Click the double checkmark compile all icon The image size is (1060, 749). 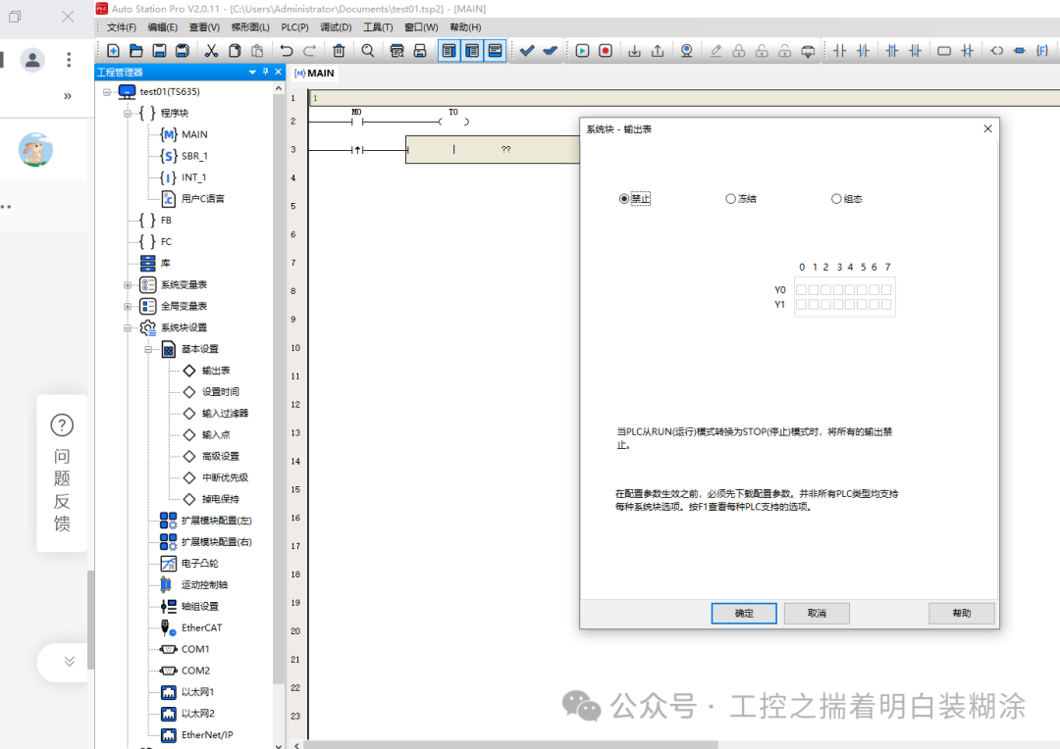click(551, 51)
